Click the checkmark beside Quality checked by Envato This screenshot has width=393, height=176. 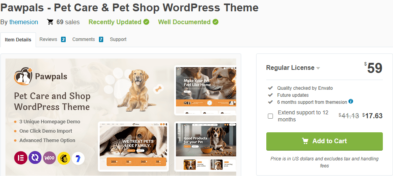[271, 88]
